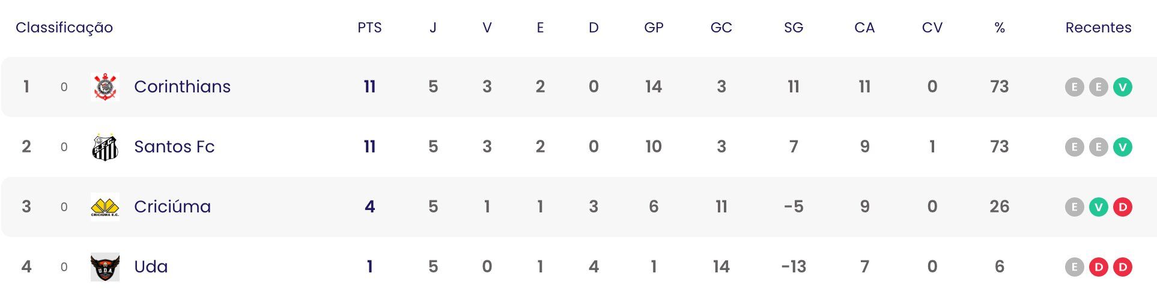
Task: Click the Corinthians club crest
Action: [x=105, y=87]
